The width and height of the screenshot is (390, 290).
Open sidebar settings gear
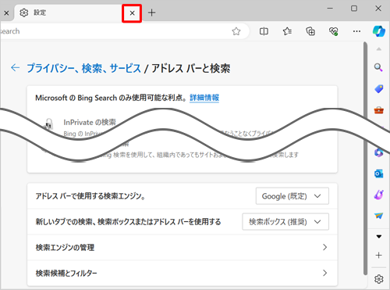pyautogui.click(x=379, y=279)
